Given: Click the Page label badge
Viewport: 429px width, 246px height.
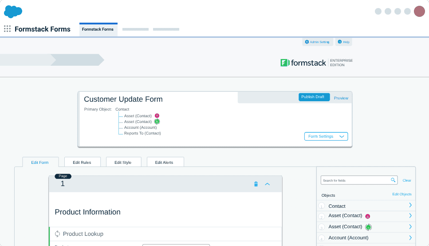Looking at the screenshot, I should (x=63, y=176).
